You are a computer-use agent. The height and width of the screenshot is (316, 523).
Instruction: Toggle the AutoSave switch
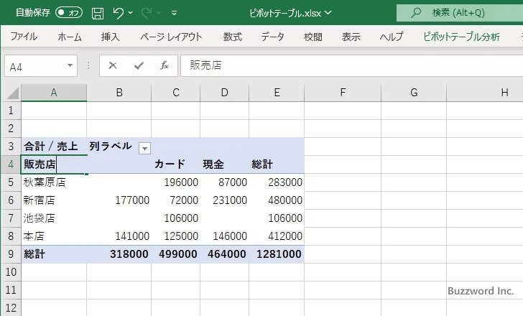pyautogui.click(x=69, y=13)
